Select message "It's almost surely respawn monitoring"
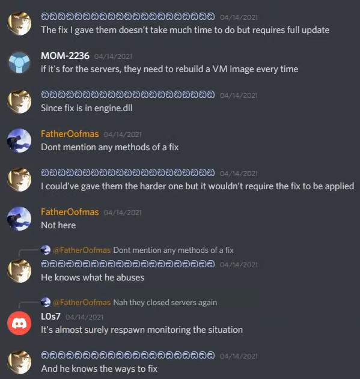 point(142,330)
